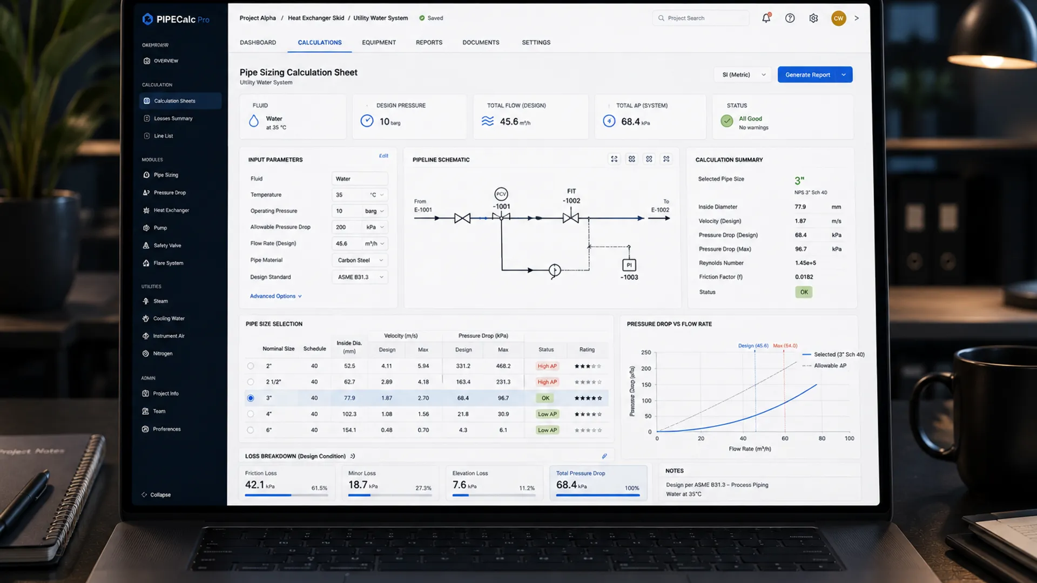Open the Operating Pressure barg unit dropdown

click(374, 211)
